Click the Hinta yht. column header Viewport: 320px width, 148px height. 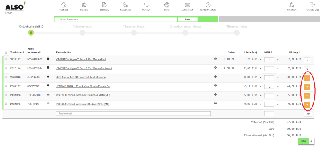(295, 52)
